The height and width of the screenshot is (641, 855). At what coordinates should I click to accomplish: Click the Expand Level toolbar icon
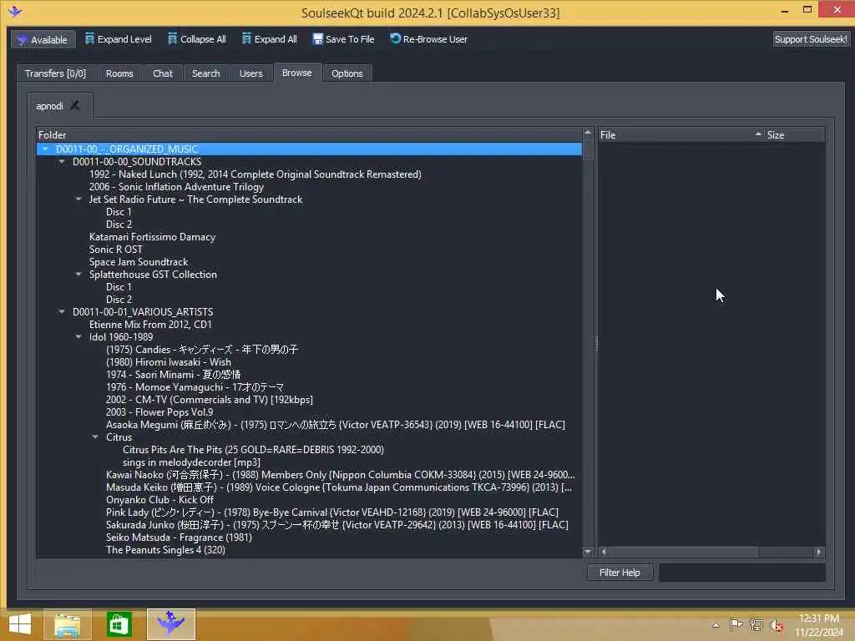(x=90, y=38)
